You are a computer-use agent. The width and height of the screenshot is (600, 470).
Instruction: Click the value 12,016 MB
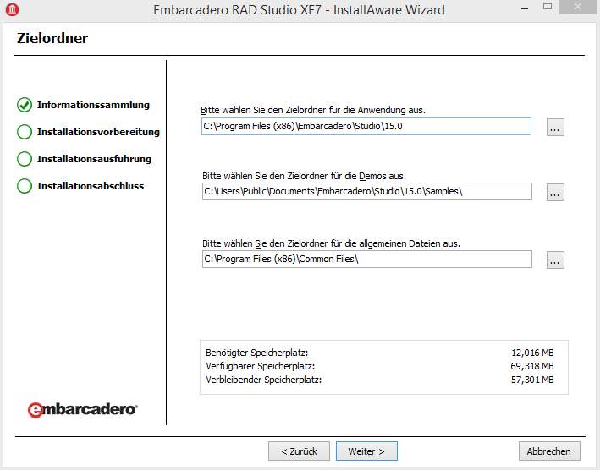pos(532,352)
